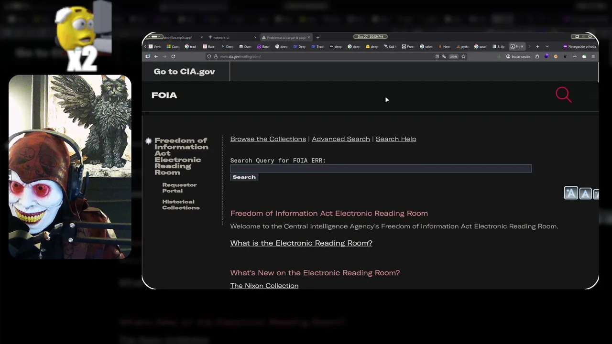Click the Search Query for FOIA ERR field
Viewport: 612px width, 344px height.
(x=381, y=168)
